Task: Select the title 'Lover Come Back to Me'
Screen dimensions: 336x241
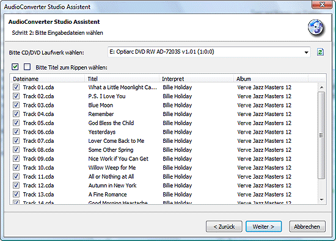Action: point(116,140)
